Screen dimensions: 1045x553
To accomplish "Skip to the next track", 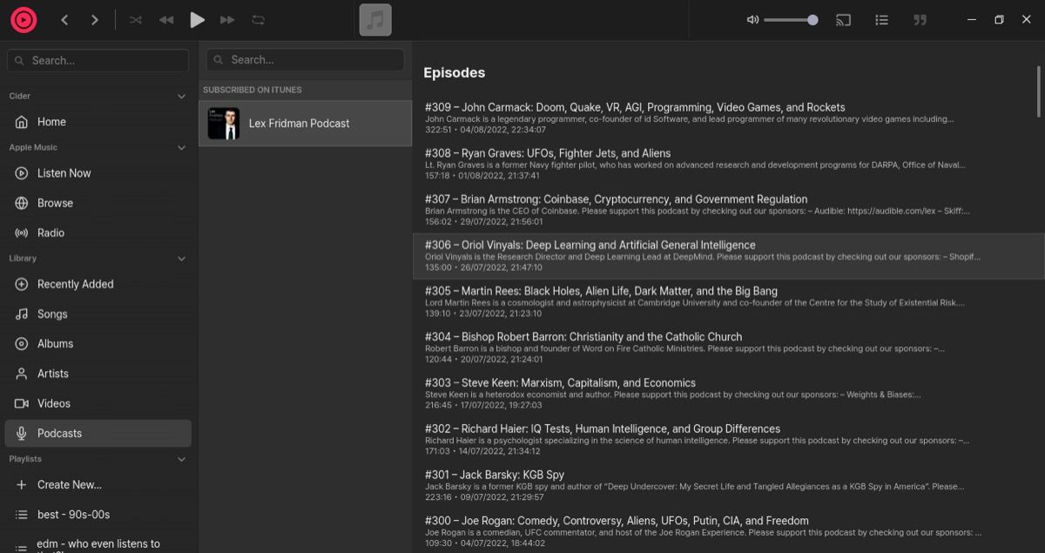I will (x=227, y=20).
